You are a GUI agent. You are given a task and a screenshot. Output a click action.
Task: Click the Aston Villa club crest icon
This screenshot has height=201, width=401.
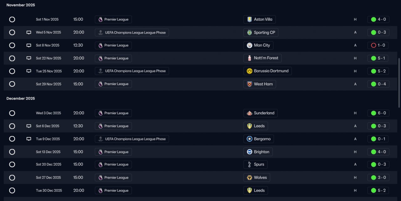249,19
